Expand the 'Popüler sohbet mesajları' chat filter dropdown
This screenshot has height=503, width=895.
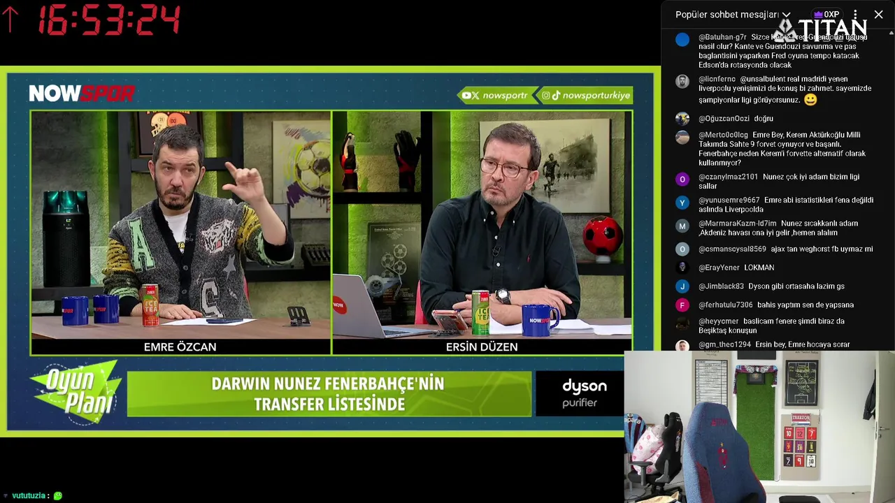pyautogui.click(x=733, y=15)
